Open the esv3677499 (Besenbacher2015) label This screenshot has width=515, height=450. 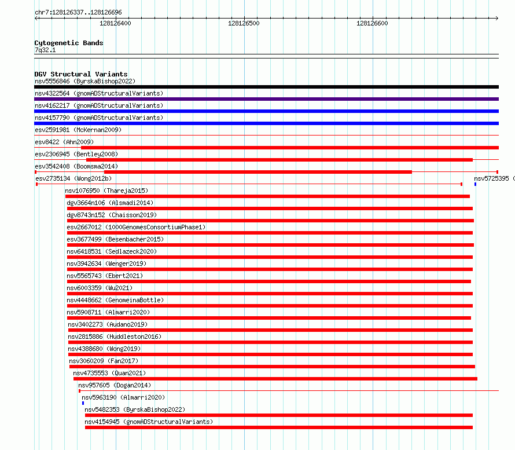[115, 239]
